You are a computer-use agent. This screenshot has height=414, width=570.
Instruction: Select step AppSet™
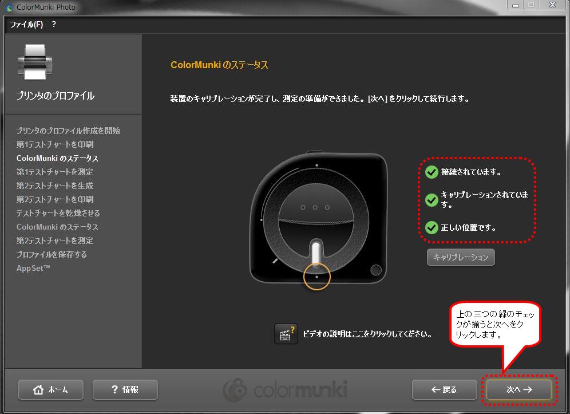pos(33,268)
